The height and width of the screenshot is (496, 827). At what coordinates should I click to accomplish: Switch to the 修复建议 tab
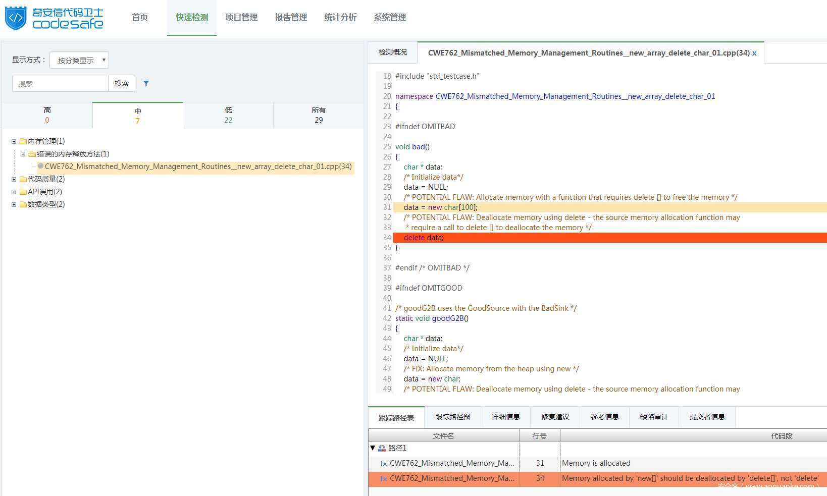click(555, 417)
